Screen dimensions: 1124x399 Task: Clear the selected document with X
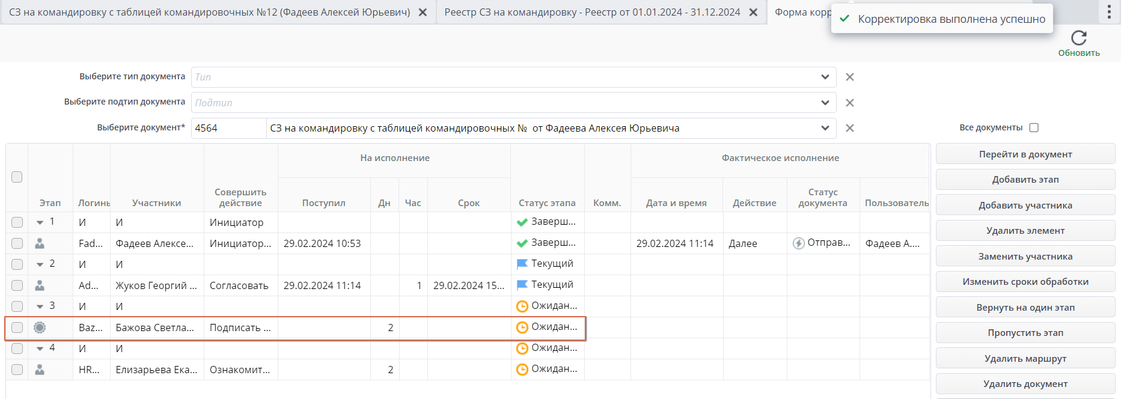(849, 128)
